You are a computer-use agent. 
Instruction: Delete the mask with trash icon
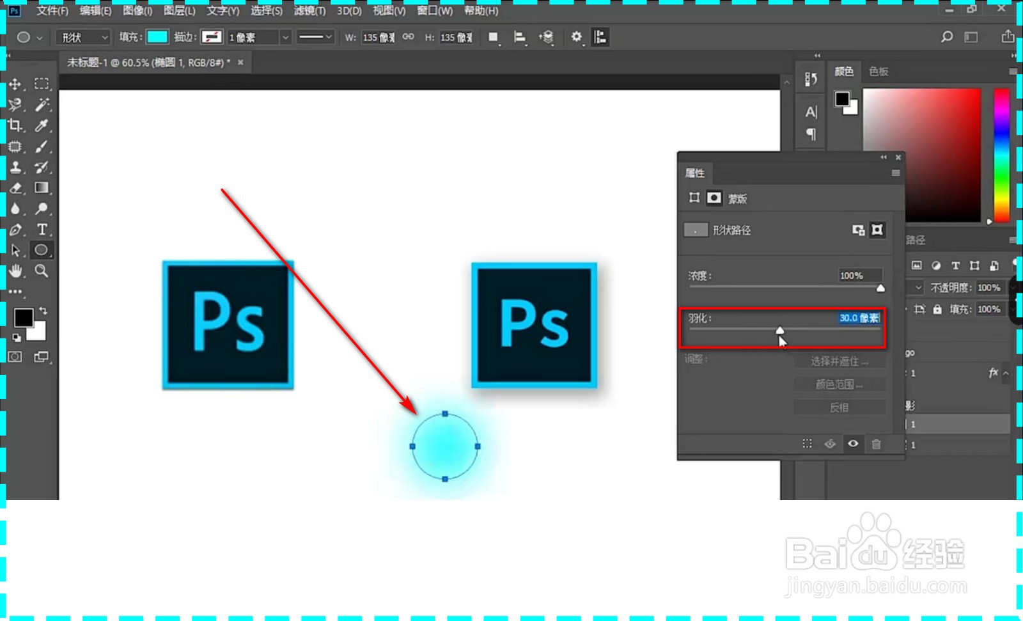[x=877, y=443]
